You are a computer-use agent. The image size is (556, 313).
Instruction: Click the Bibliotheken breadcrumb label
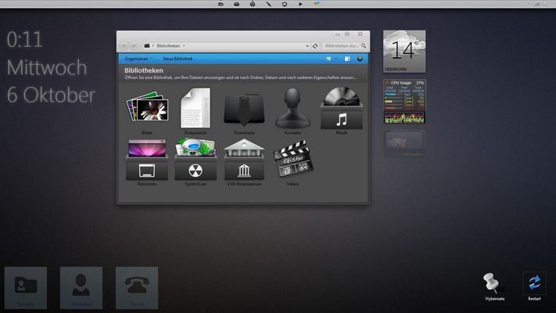click(x=168, y=46)
